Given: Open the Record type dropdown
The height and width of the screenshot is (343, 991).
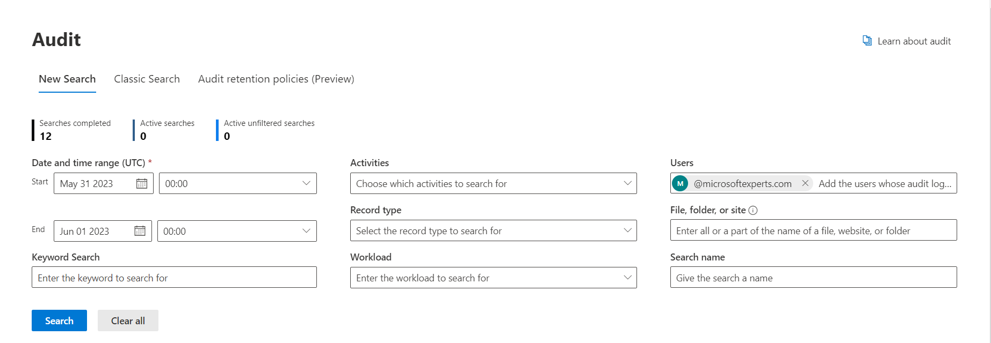Looking at the screenshot, I should (494, 230).
